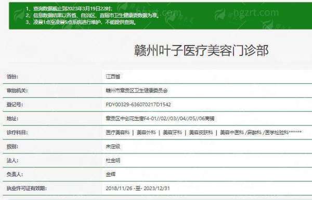Click the 地址 label
Screen dimensions: 312x200
(12, 119)
